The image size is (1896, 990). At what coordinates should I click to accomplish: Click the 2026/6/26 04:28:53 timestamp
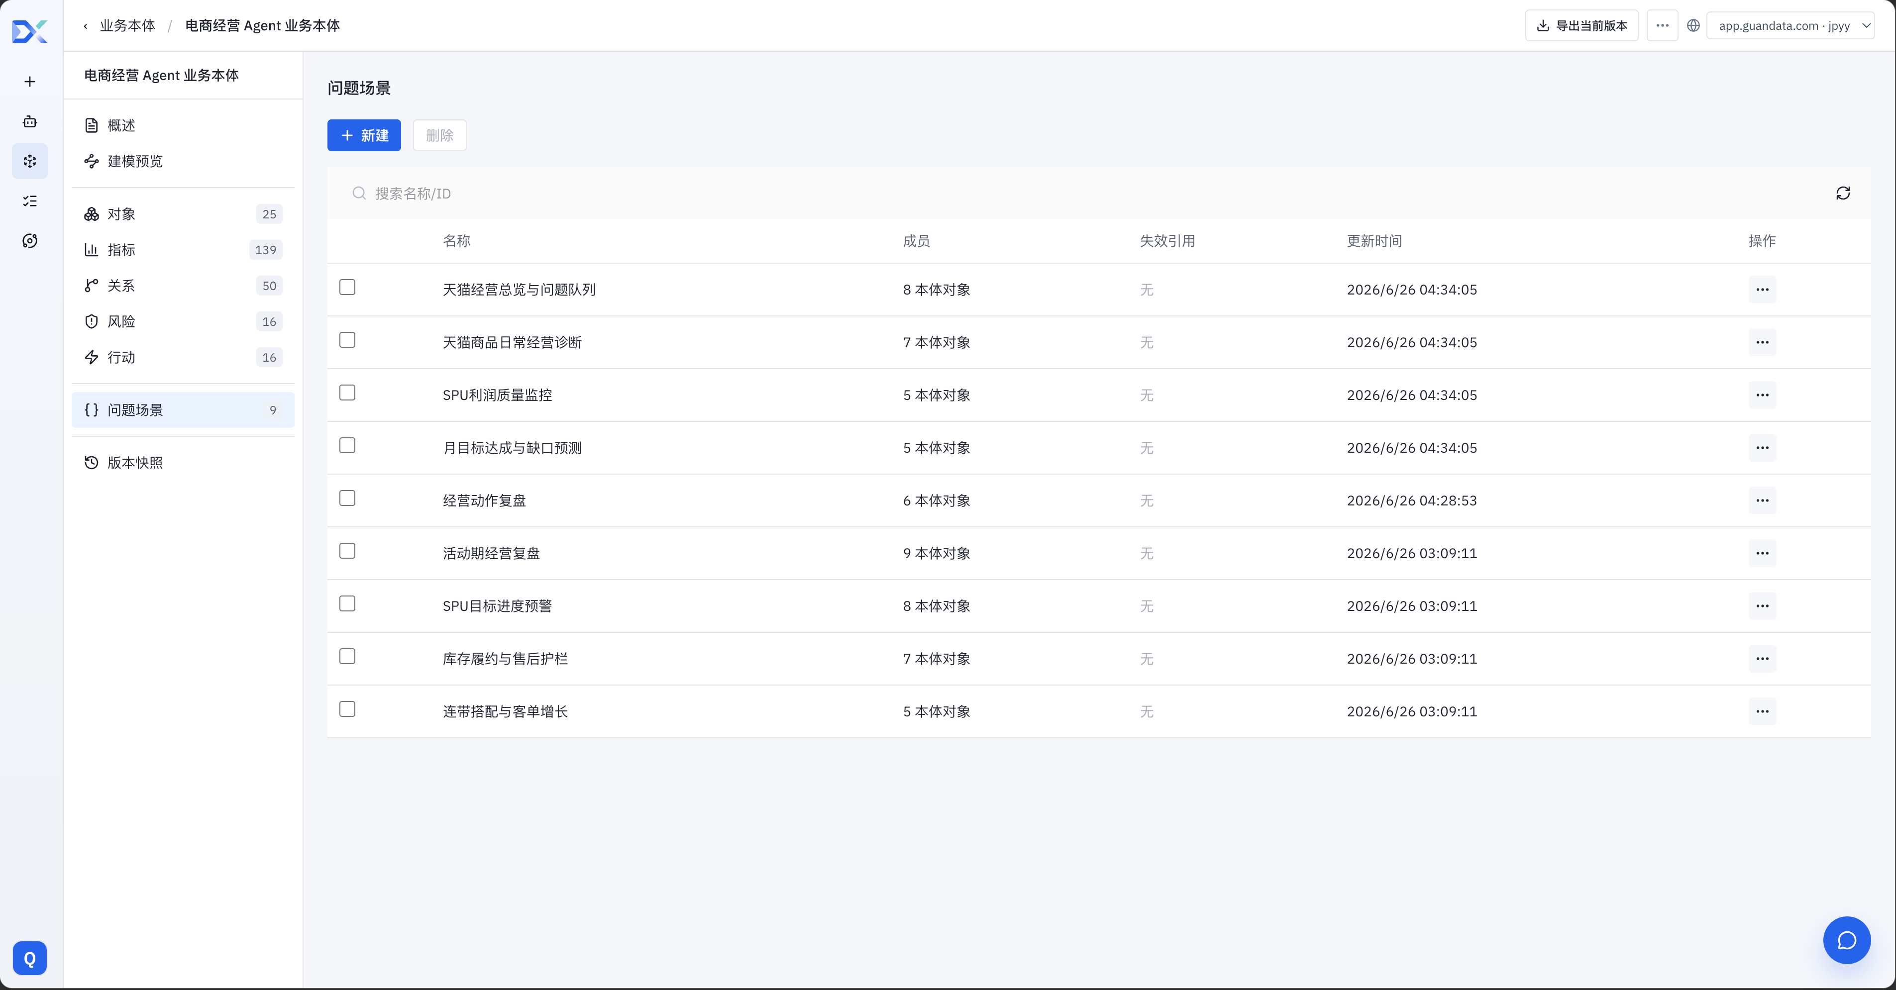coord(1412,500)
